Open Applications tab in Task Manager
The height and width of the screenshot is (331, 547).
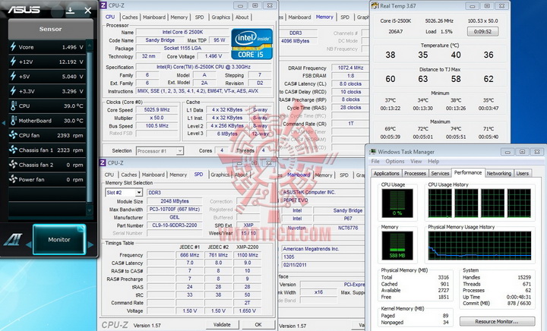point(386,173)
